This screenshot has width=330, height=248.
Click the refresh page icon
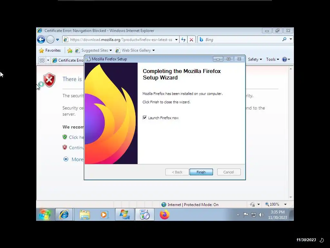(183, 40)
